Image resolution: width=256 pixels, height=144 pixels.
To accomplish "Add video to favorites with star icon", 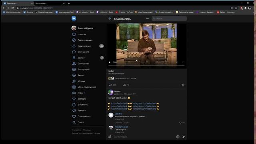I will (183, 85).
